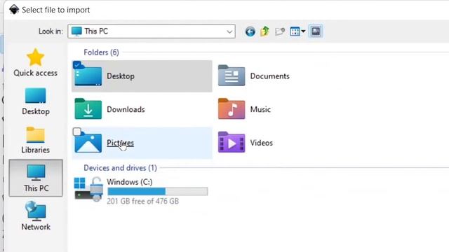This screenshot has width=449, height=252.
Task: Go back using the blue arrow icon
Action: pyautogui.click(x=250, y=31)
